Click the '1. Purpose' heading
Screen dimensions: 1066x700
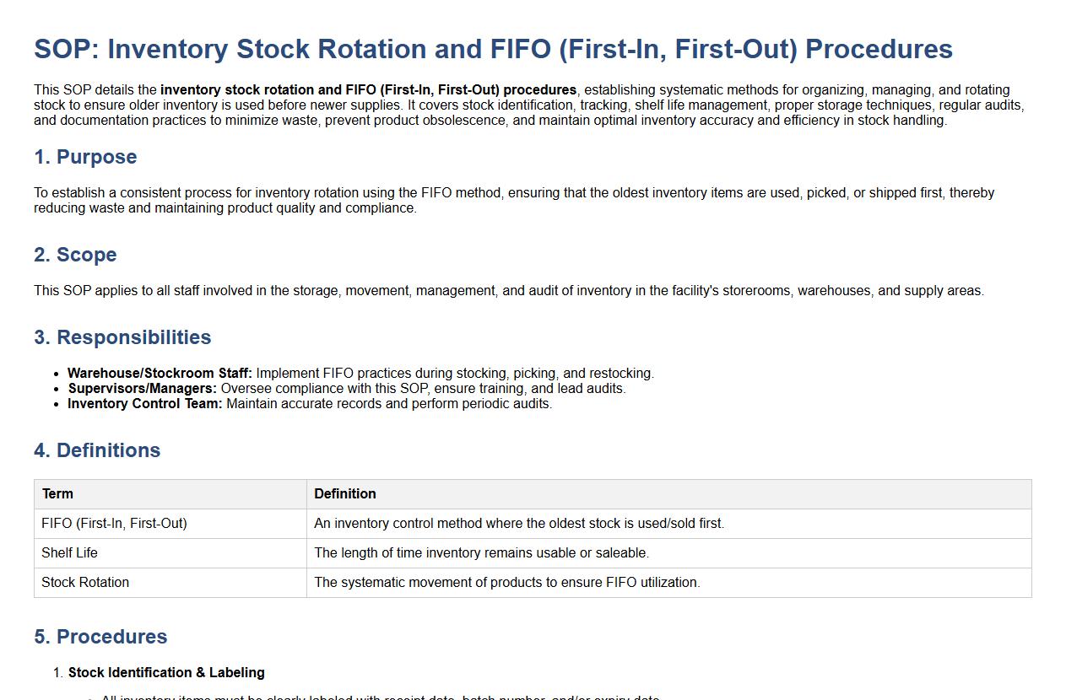[x=85, y=157]
